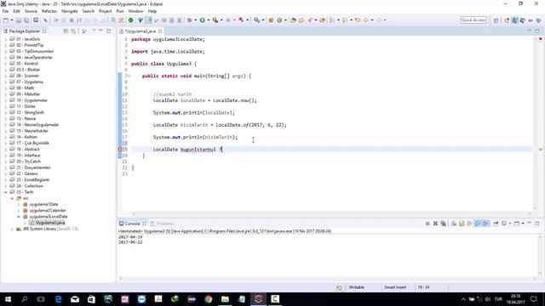Open the Open Console dropdown arrow
Viewport: 545px width, 306px height.
click(x=523, y=224)
